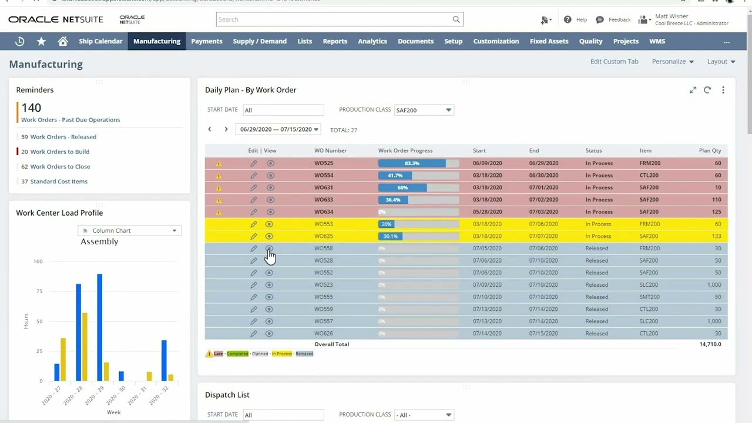Open the Work Orders to Build reminder

coord(60,152)
